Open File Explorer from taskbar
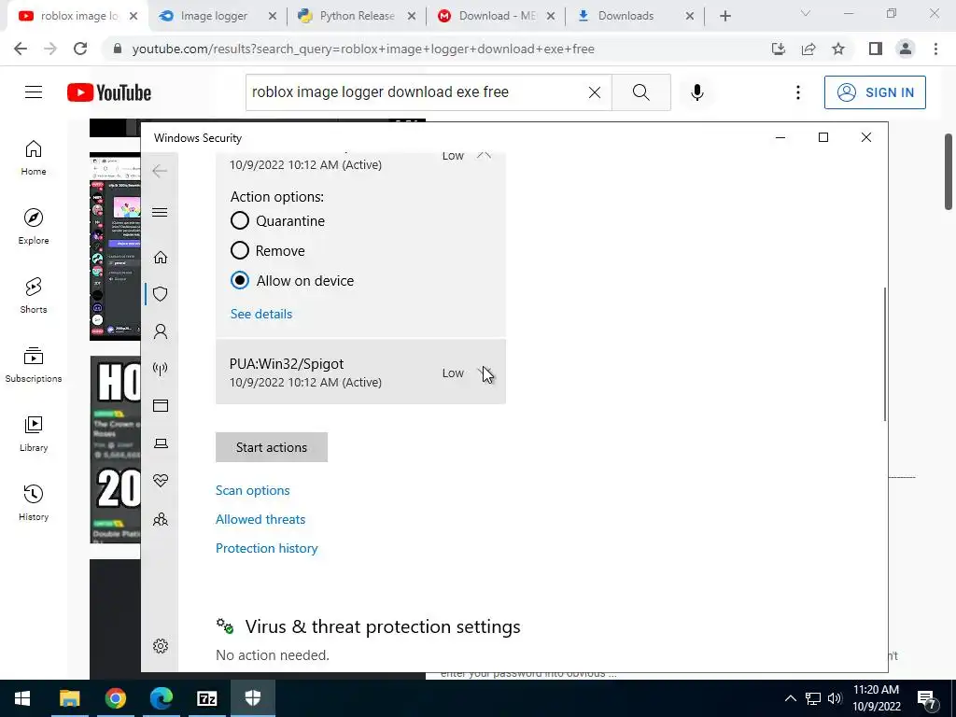Screen dimensions: 956x717 click(x=69, y=698)
